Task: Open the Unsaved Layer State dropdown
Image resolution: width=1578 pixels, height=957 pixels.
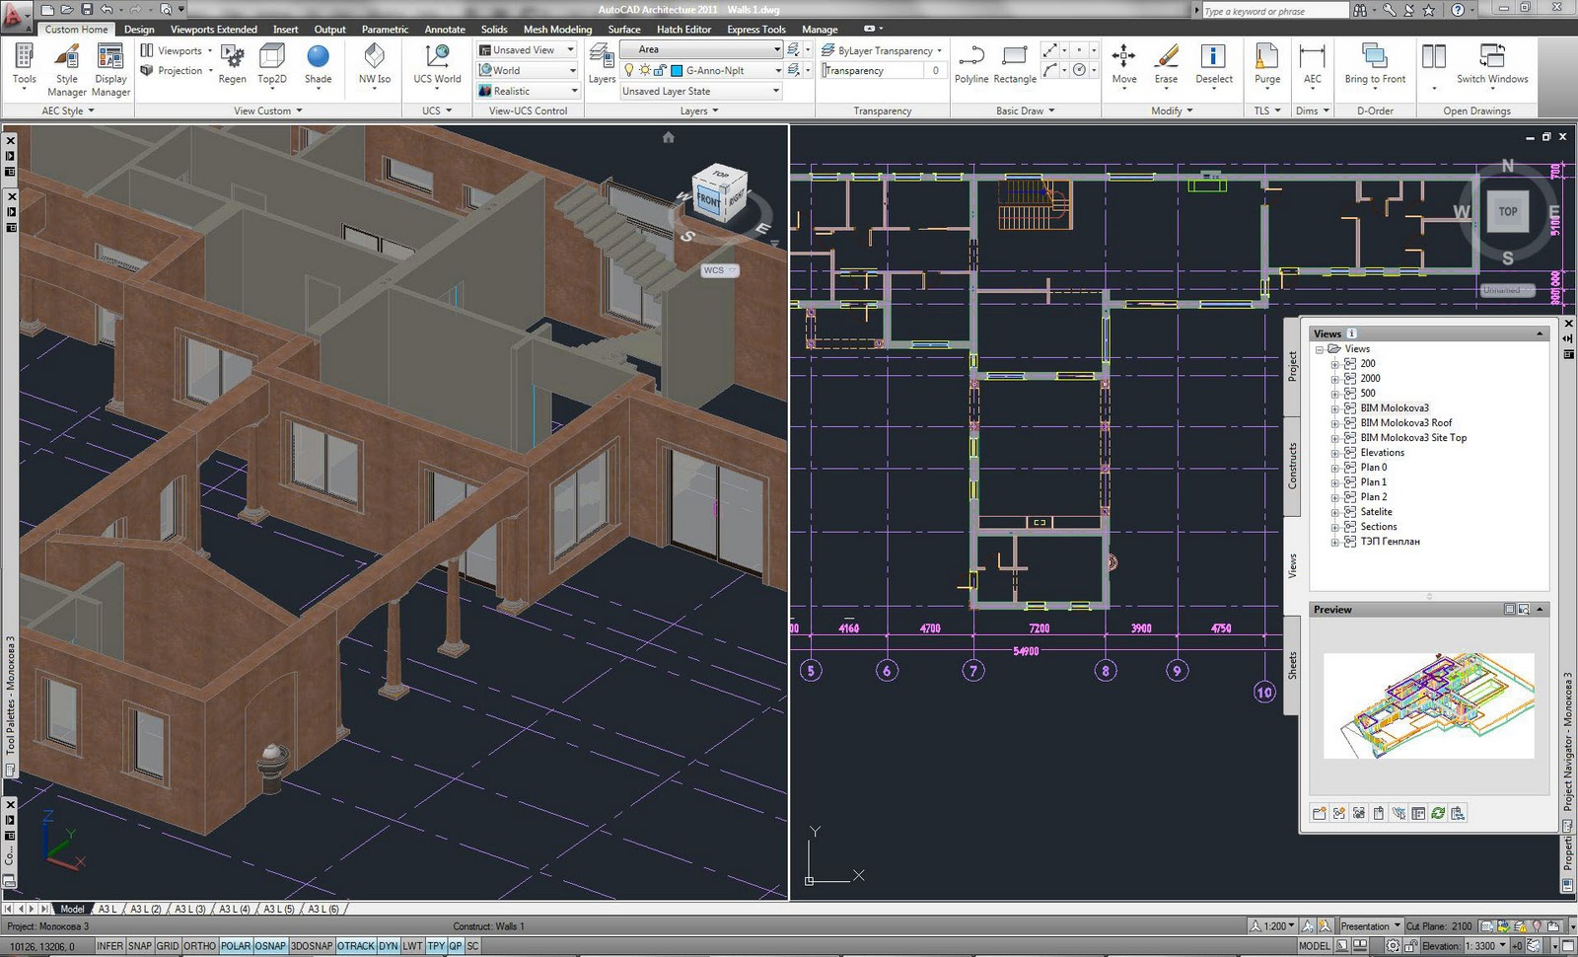Action: point(775,91)
